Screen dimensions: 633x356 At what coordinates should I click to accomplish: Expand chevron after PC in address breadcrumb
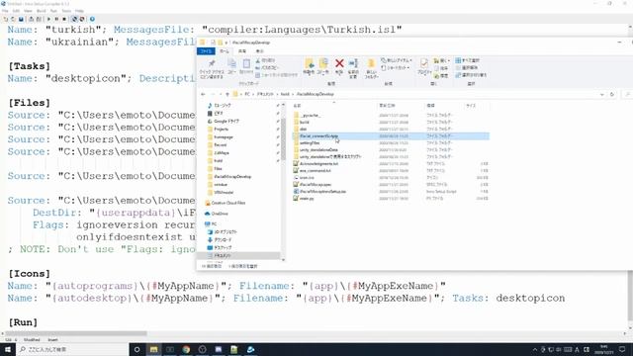(x=253, y=94)
